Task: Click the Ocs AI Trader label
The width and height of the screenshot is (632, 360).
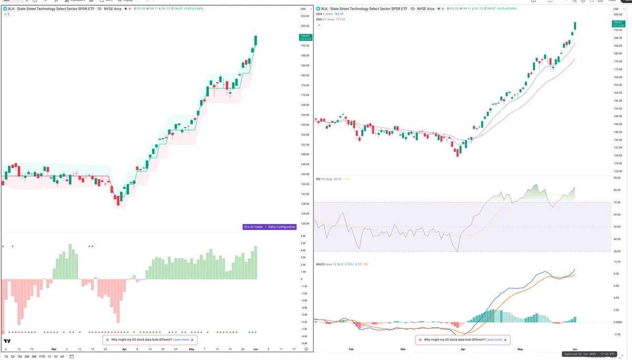Action: 253,227
